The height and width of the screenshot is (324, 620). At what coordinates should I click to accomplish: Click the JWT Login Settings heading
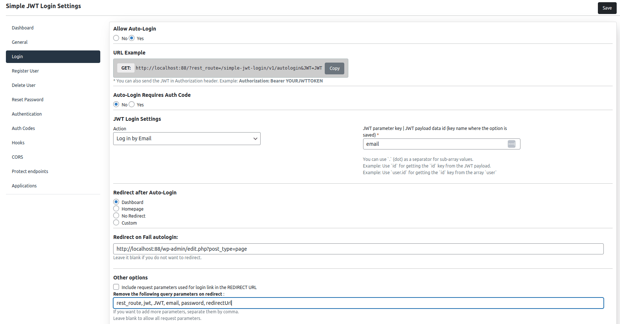[137, 119]
